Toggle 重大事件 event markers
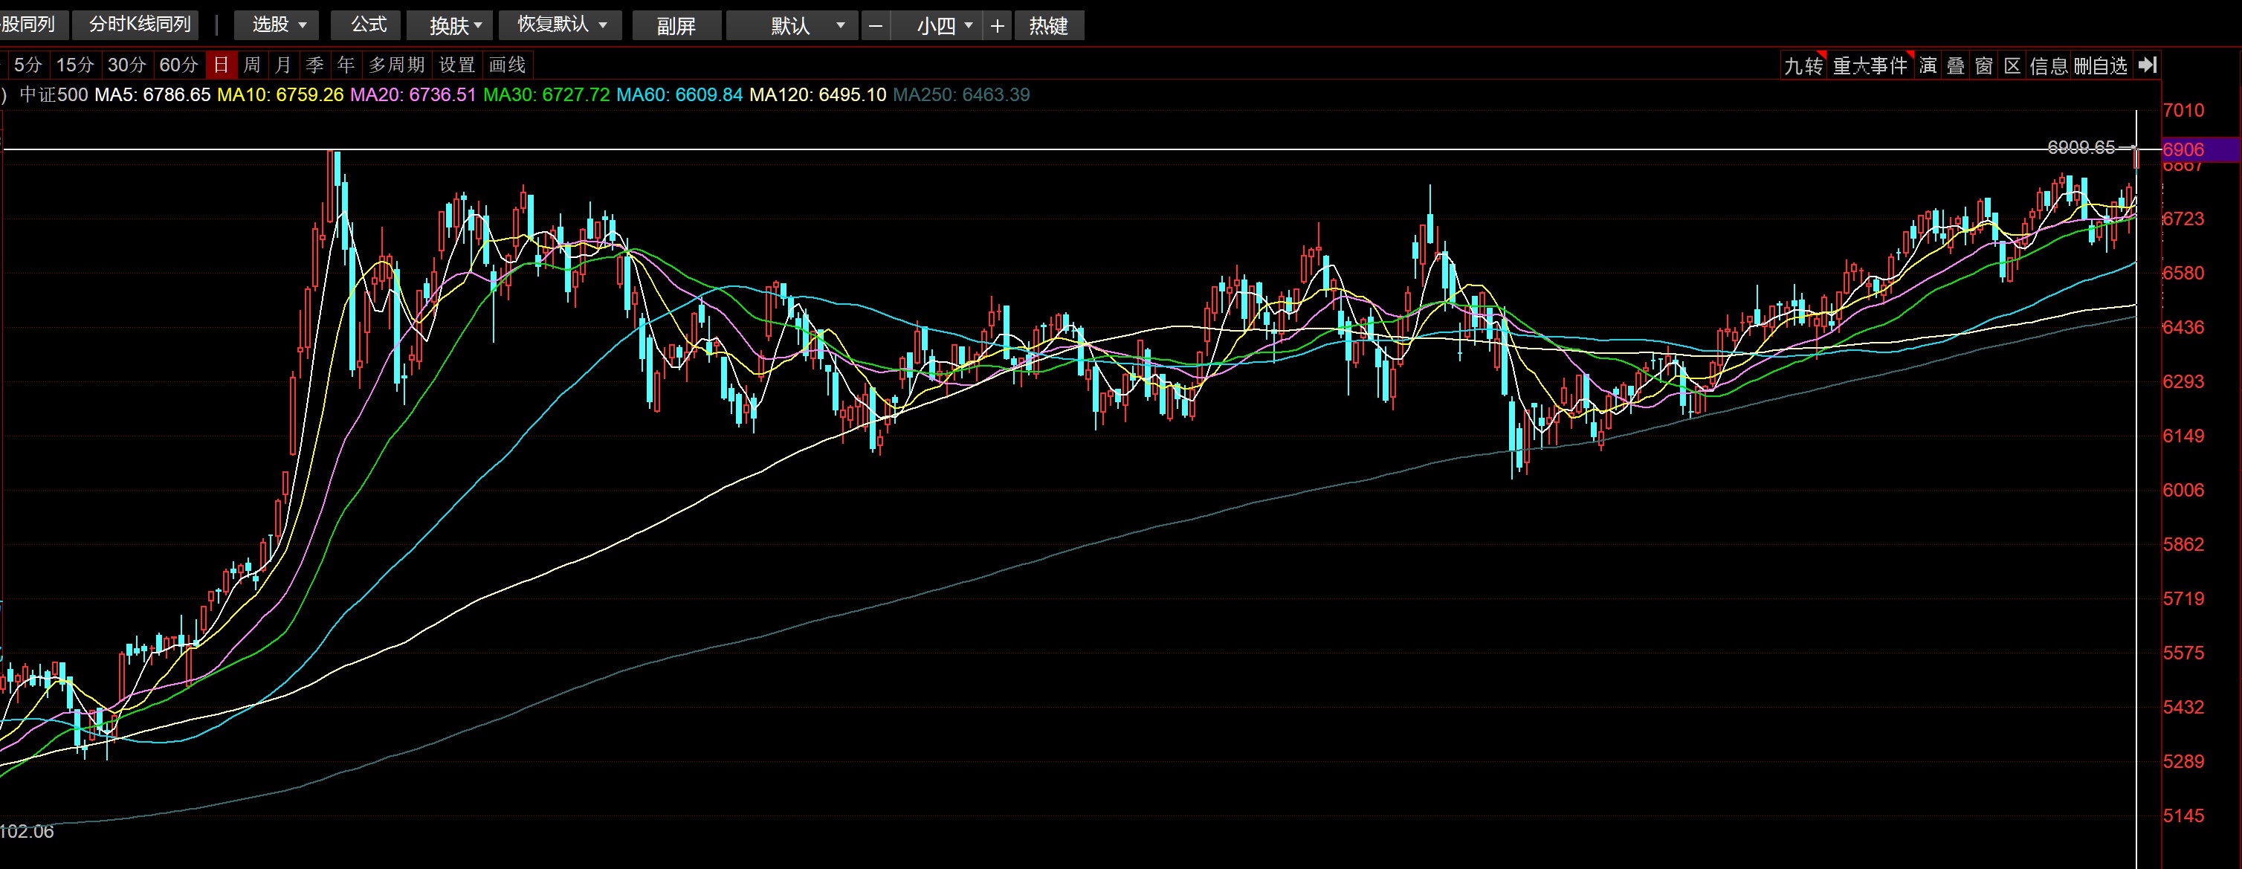Viewport: 2242px width, 869px height. 1870,65
